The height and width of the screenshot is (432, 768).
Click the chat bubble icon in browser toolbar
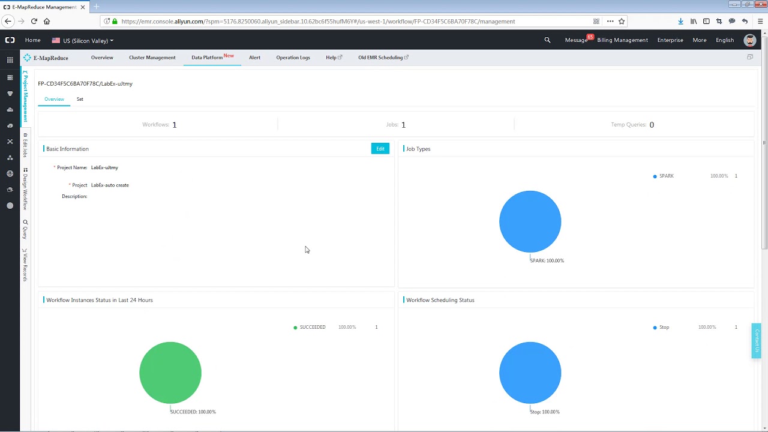[x=732, y=21]
